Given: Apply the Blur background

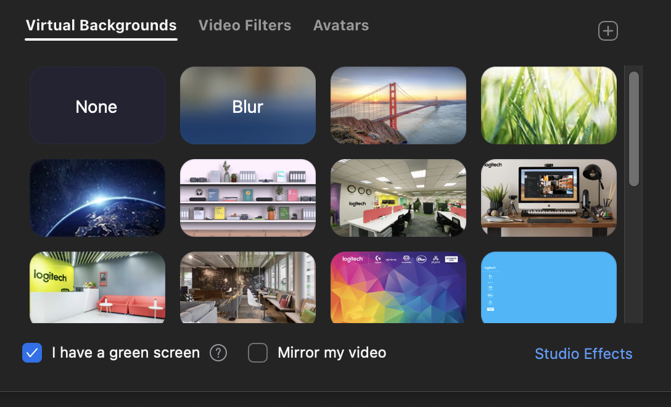Looking at the screenshot, I should (248, 105).
